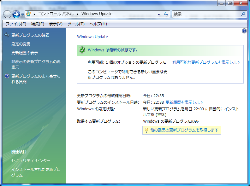Click the green shield status icon
This screenshot has height=186, width=250.
[x=82, y=50]
